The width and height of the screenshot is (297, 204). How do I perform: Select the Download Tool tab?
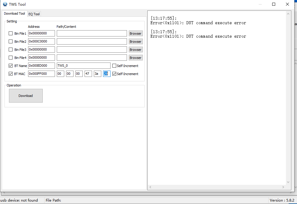[x=14, y=14]
